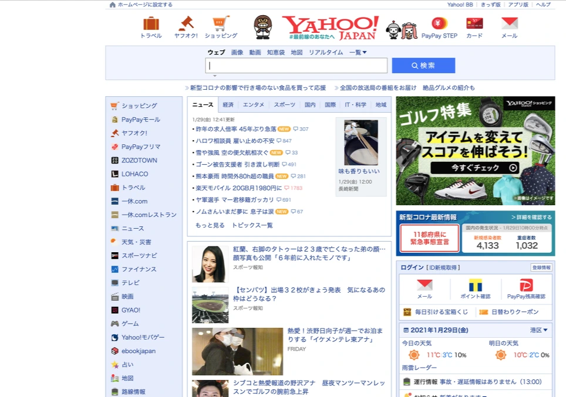Image resolution: width=566 pixels, height=397 pixels.
Task: Switch search to 動画
Action: pyautogui.click(x=255, y=52)
